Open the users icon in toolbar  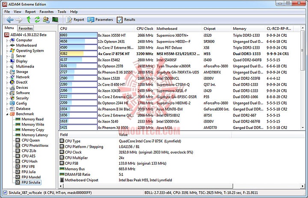click(x=46, y=20)
